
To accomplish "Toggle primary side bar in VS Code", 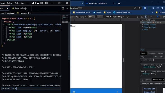I will point(34,3).
